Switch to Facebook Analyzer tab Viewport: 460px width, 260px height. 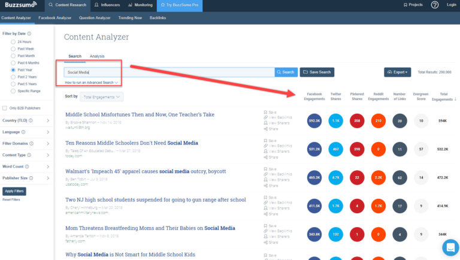pyautogui.click(x=55, y=18)
